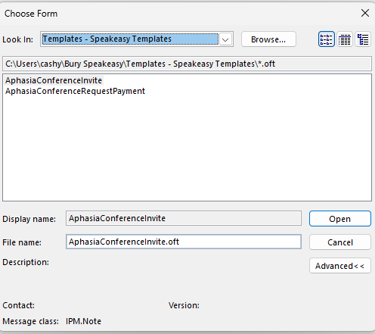Select the AphasiaConferenceRequestPayment template
Image resolution: width=375 pixels, height=334 pixels.
[75, 91]
